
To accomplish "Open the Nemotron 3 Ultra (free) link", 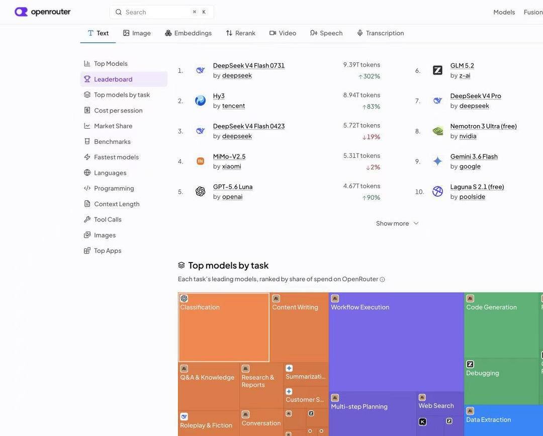I will pos(484,126).
